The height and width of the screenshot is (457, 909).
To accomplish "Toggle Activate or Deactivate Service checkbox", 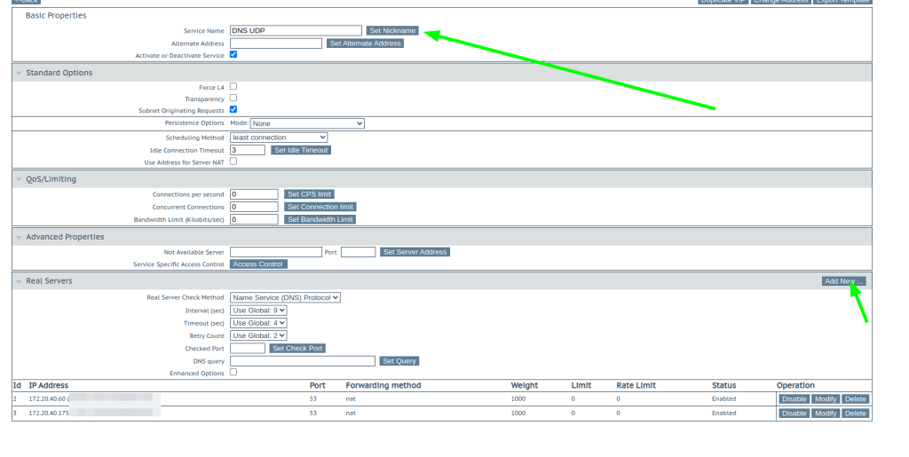I will 233,55.
